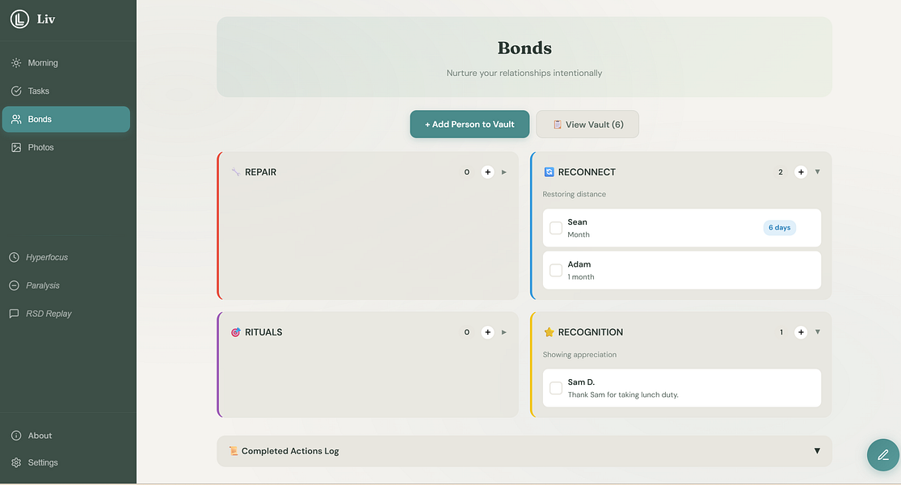Image resolution: width=901 pixels, height=485 pixels.
Task: Click the 6 days badge on Sean
Action: click(x=779, y=228)
